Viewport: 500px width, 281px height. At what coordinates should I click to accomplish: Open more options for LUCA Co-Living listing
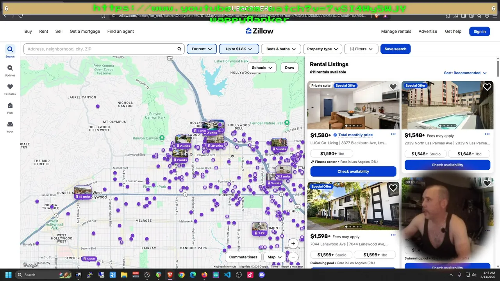coord(393,134)
